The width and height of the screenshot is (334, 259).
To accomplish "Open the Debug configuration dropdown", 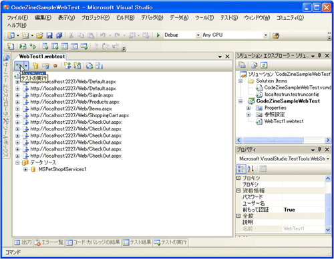I will 198,35.
